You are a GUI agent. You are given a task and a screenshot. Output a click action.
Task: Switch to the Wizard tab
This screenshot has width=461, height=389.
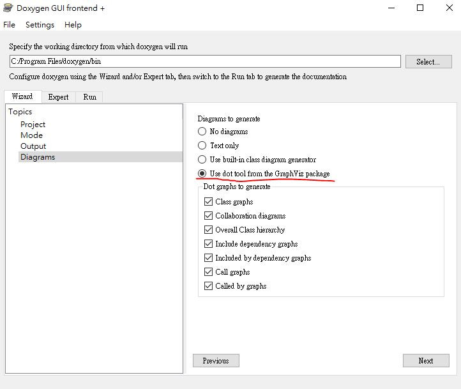[x=22, y=96]
